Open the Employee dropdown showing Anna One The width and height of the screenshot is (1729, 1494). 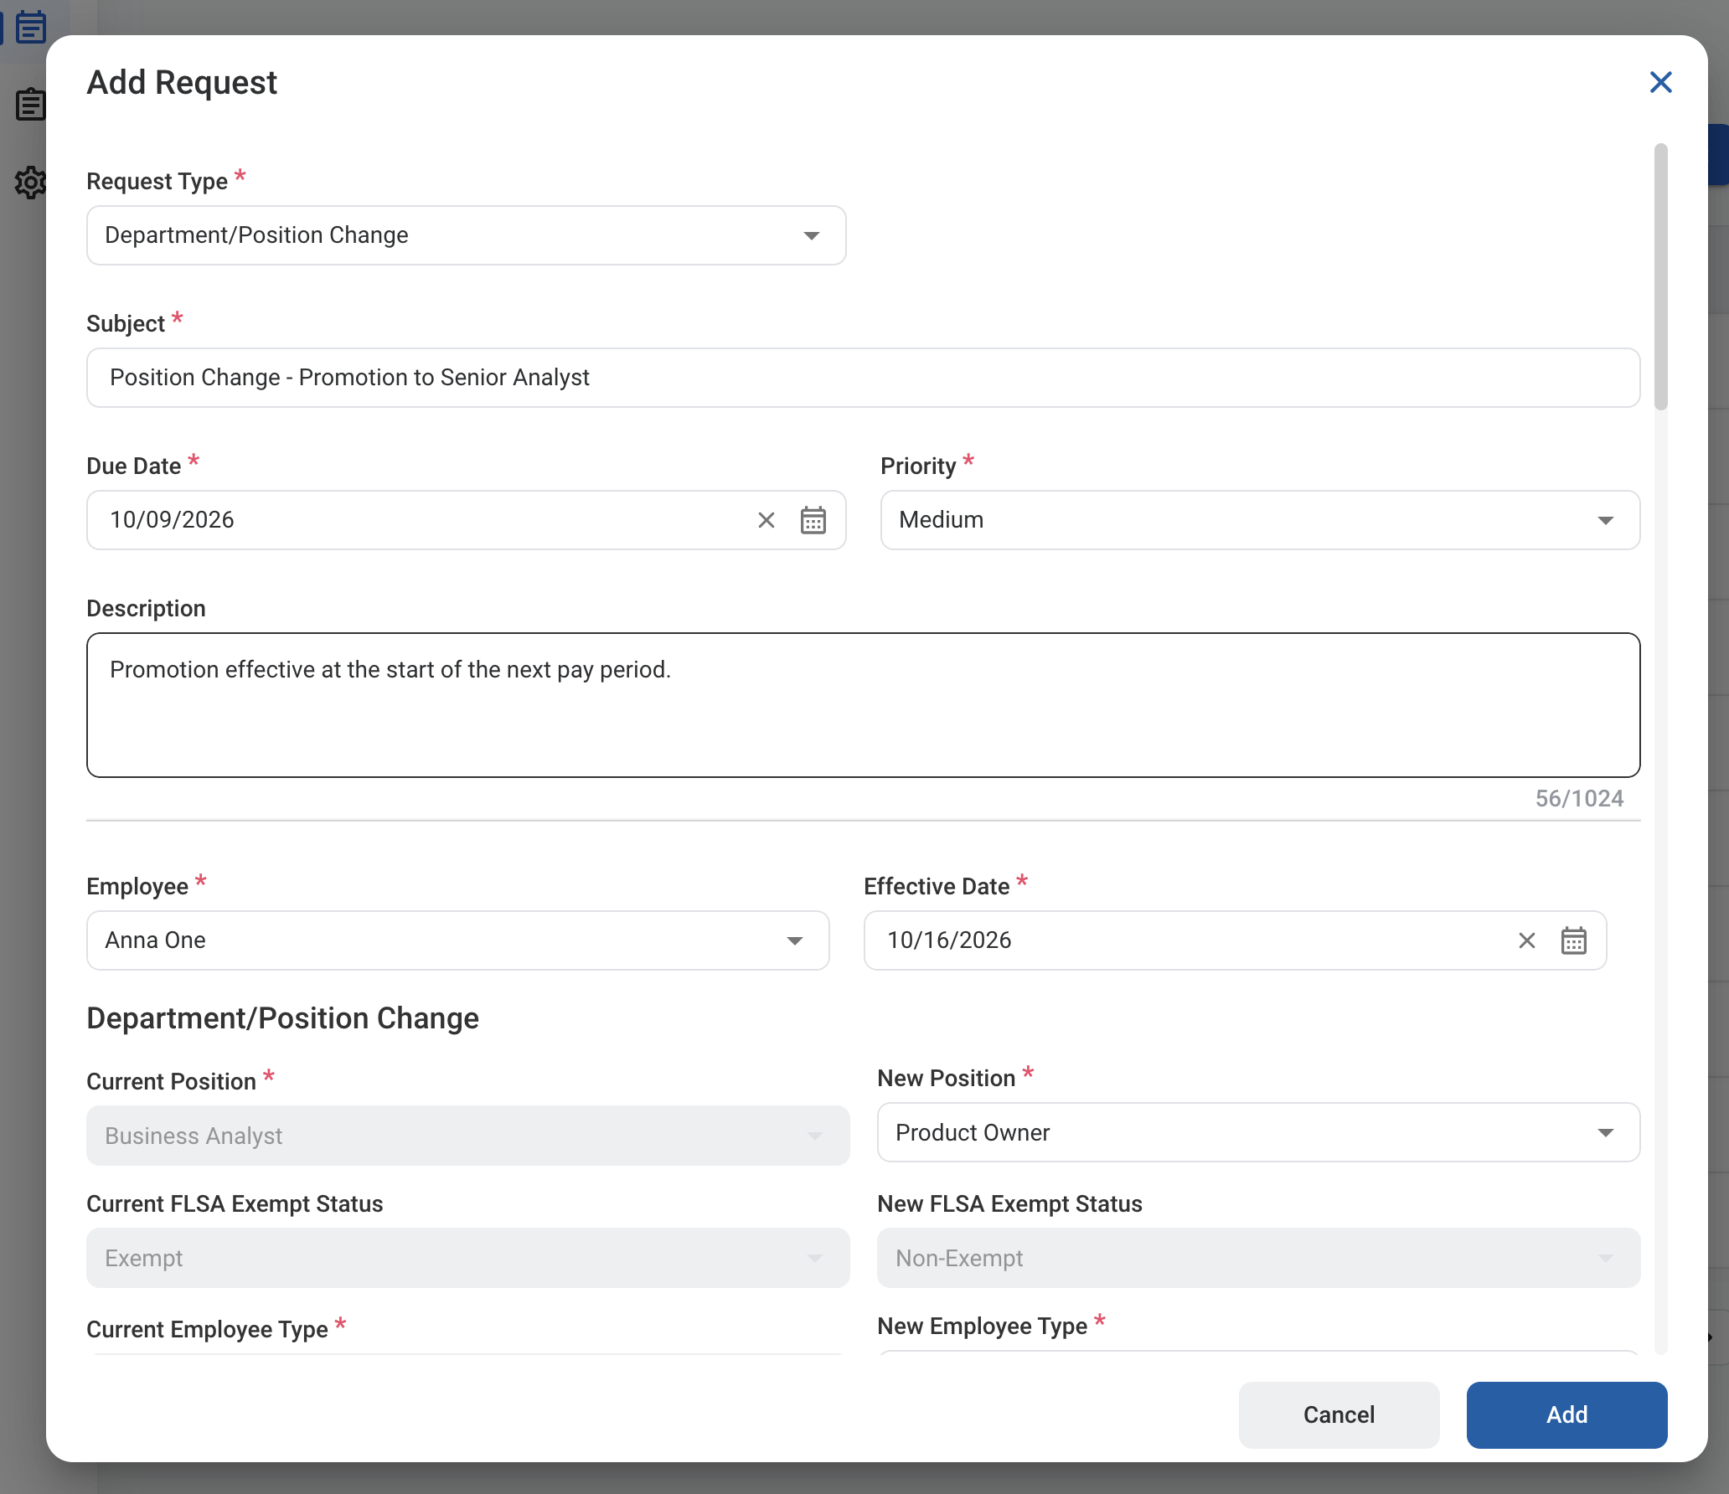click(x=457, y=940)
